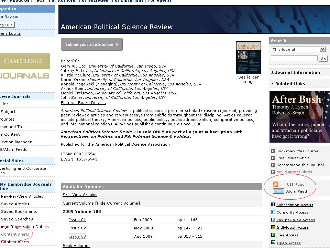This screenshot has width=330, height=248.
Task: Open Issue 02 May 2009
Action: [x=77, y=228]
